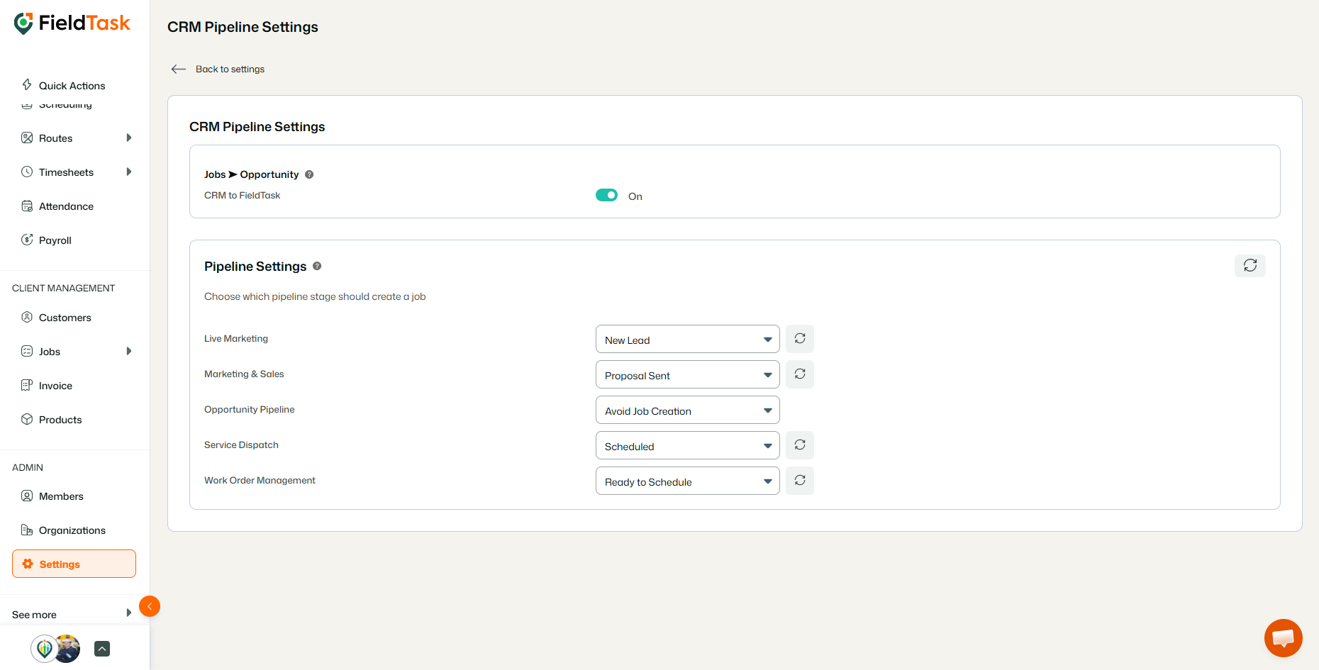Open the Marketing & Sales stage dropdown
This screenshot has height=670, width=1319.
(688, 374)
